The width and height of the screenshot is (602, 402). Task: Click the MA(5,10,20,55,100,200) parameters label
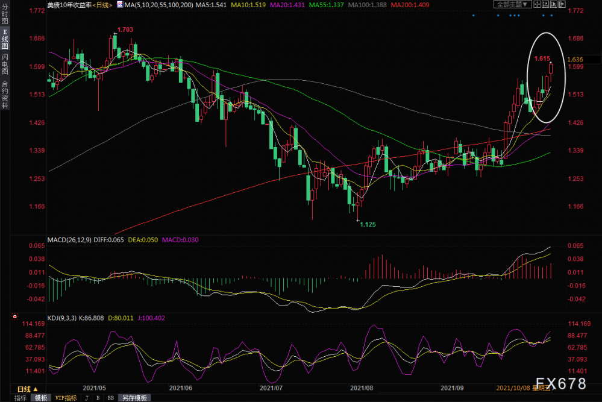point(159,5)
